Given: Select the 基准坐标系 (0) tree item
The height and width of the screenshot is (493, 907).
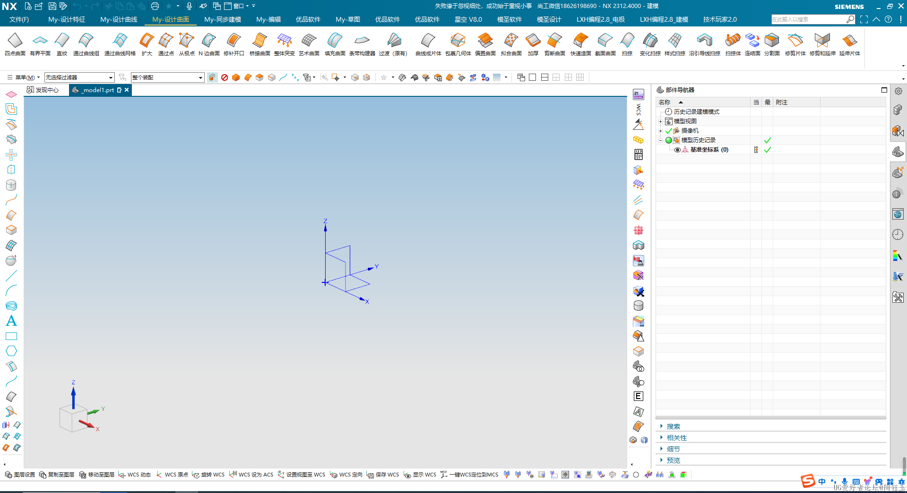Looking at the screenshot, I should pyautogui.click(x=709, y=150).
